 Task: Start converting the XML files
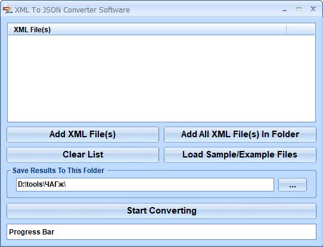click(161, 211)
